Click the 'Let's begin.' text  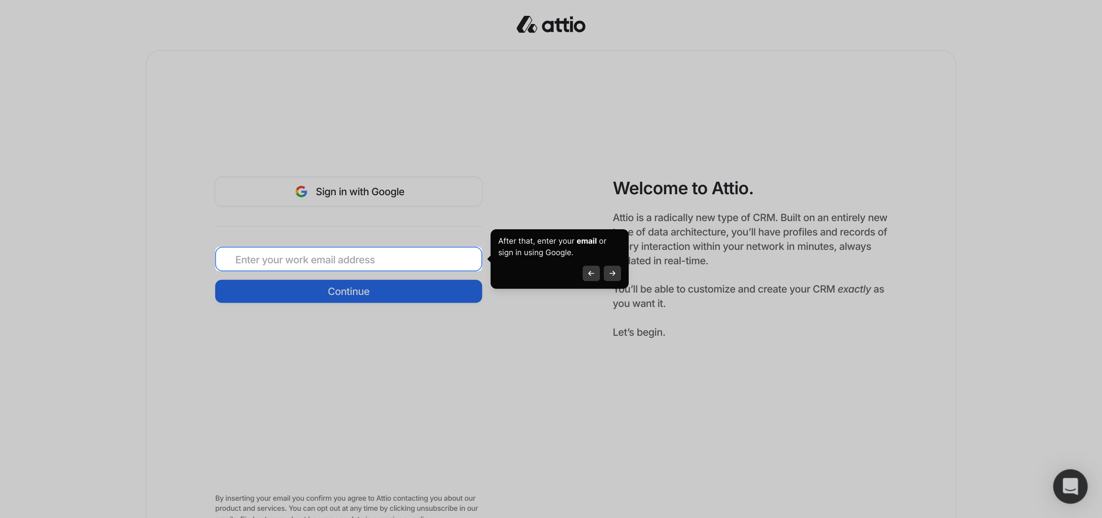[639, 332]
